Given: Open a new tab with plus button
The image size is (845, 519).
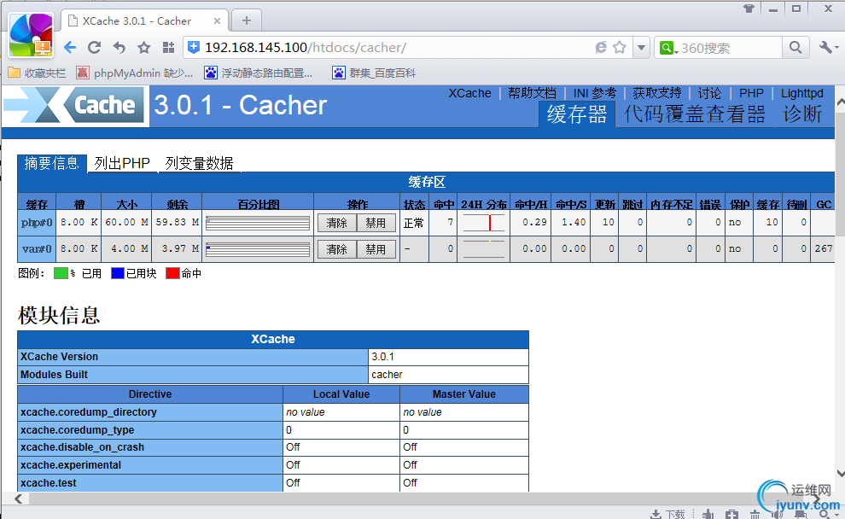Looking at the screenshot, I should 247,20.
